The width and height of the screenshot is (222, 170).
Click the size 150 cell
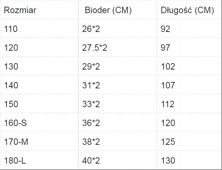(x=11, y=104)
